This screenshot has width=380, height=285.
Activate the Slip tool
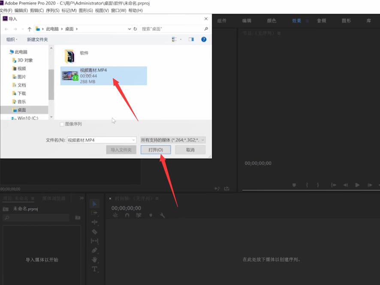click(94, 241)
